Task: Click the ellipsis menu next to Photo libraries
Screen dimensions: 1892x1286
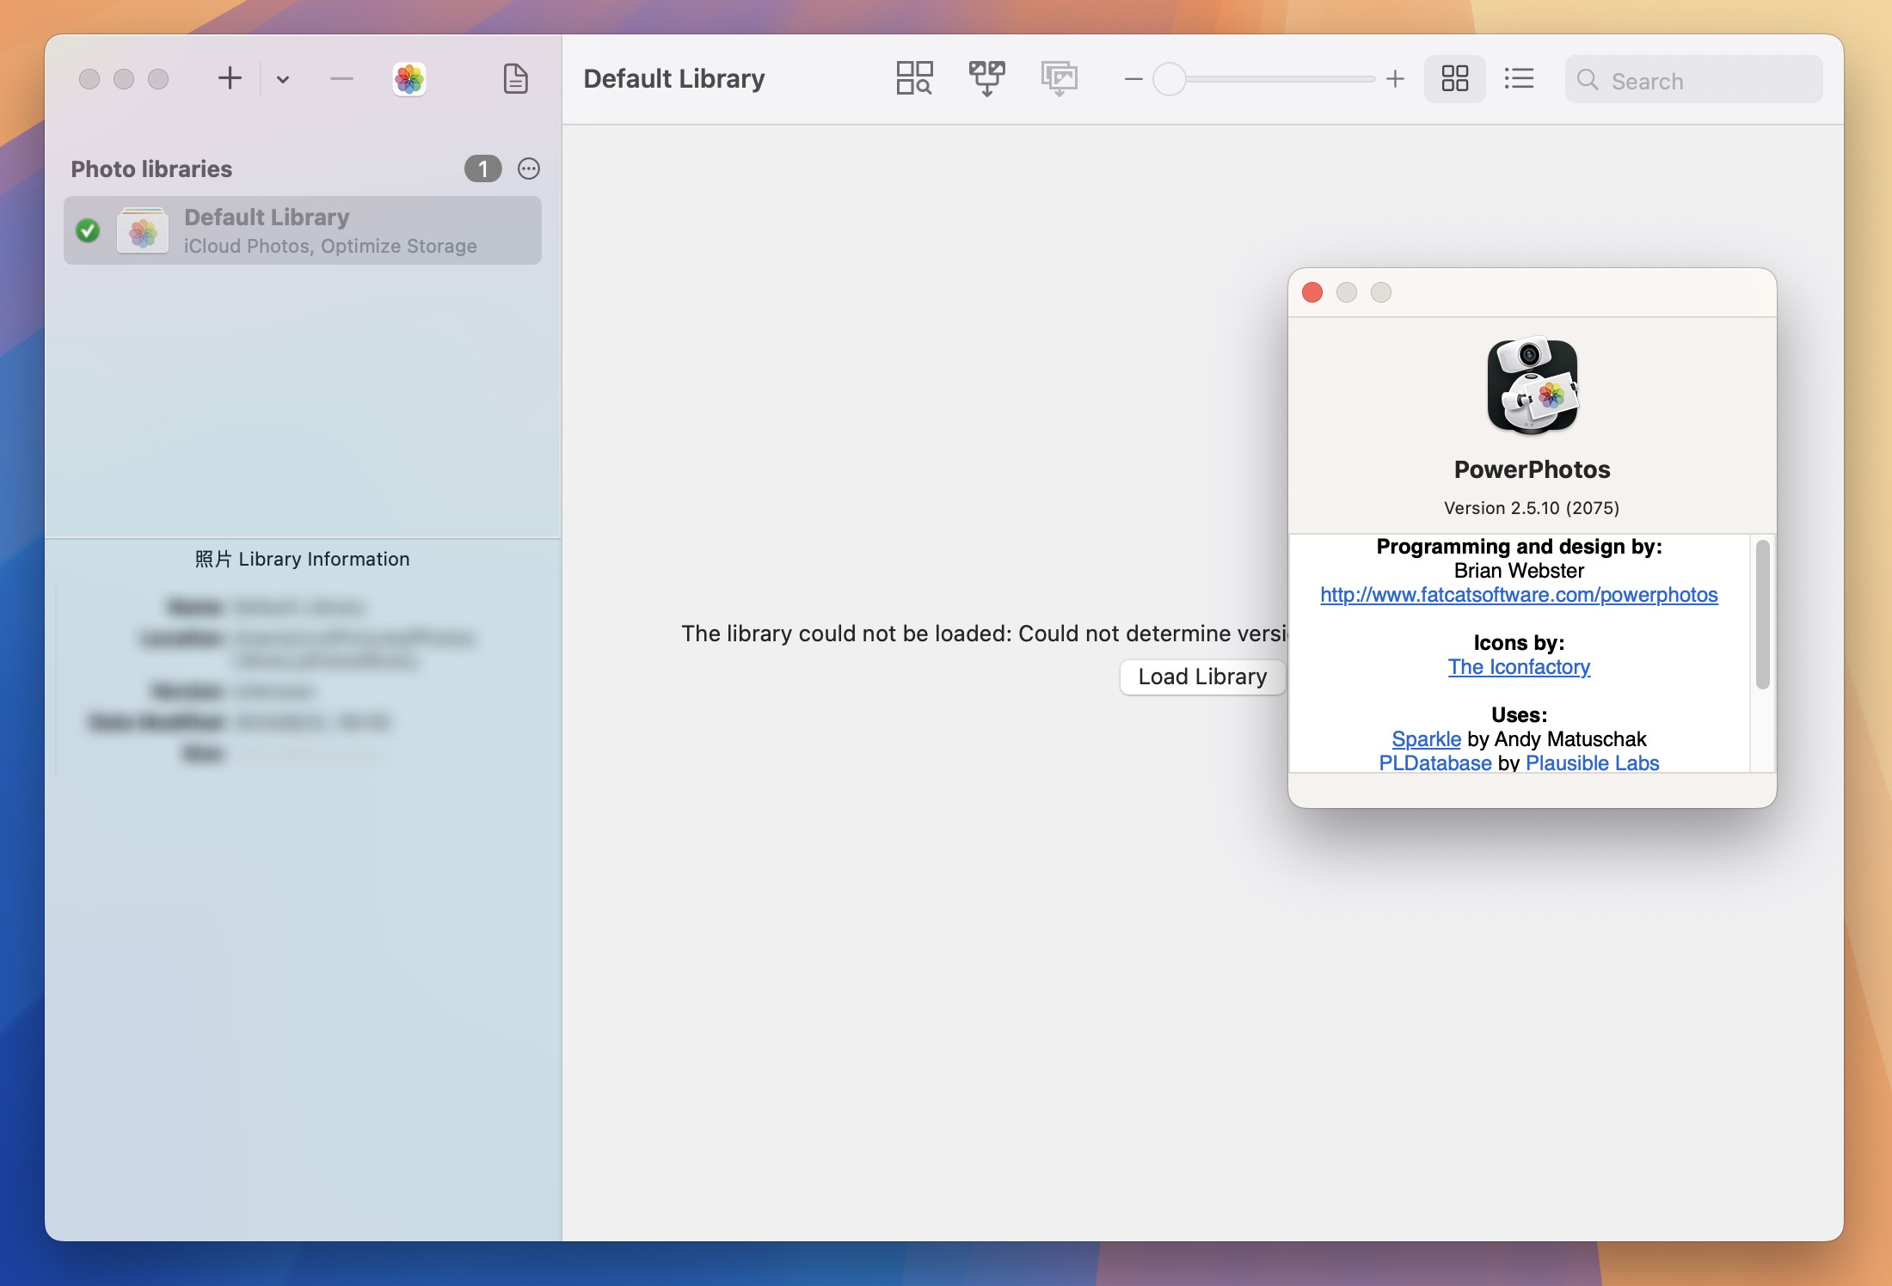Action: (x=528, y=169)
